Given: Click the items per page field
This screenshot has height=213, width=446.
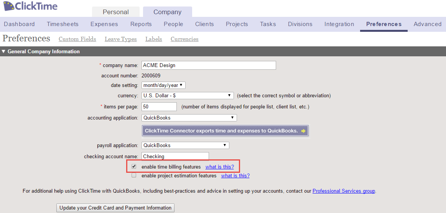Looking at the screenshot, I should (x=159, y=107).
